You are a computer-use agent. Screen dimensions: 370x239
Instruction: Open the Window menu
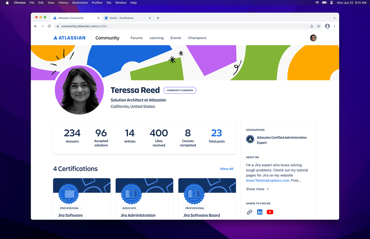121,3
